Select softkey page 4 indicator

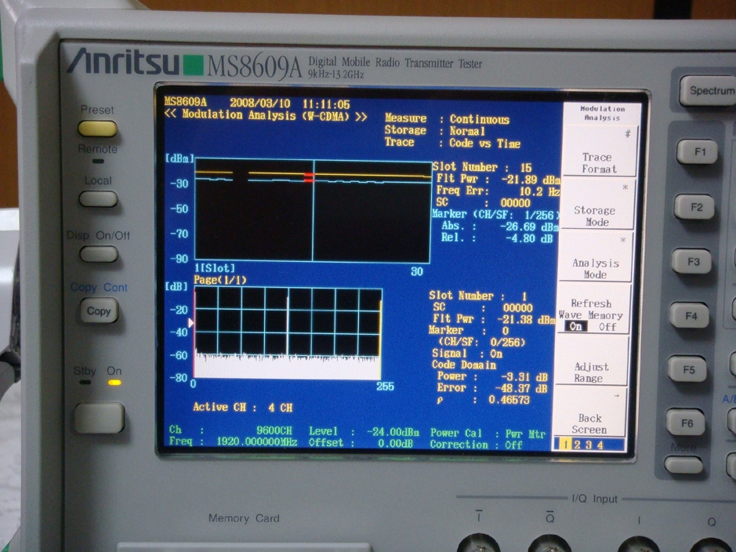click(x=600, y=445)
